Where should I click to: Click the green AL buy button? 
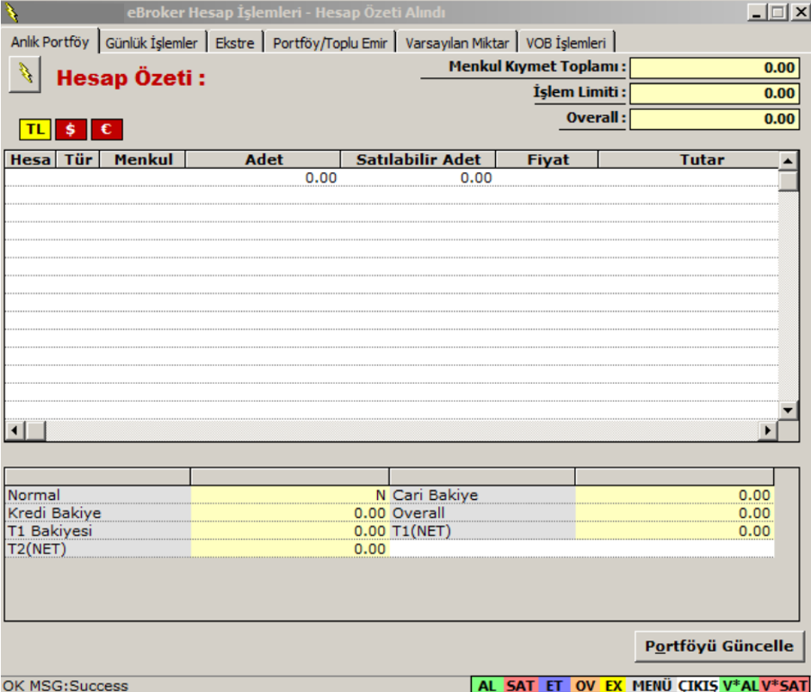pyautogui.click(x=487, y=685)
